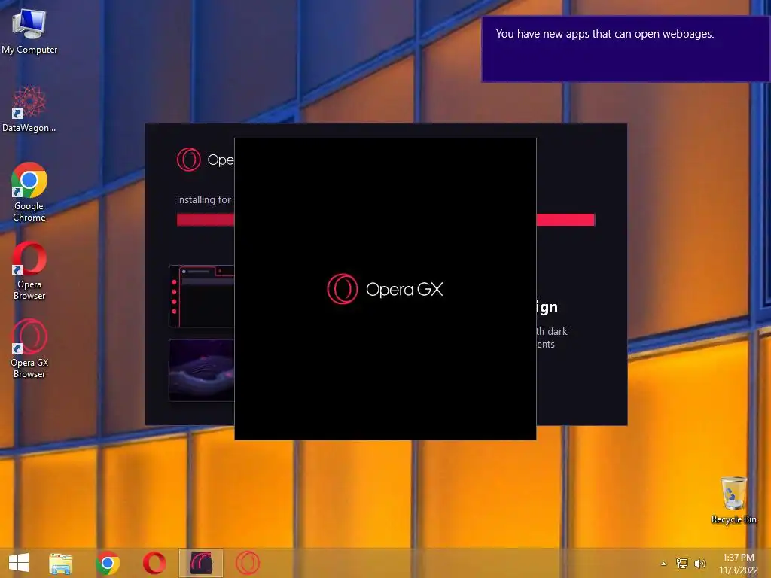771x578 pixels.
Task: Click the new apps webpages notification
Action: (626, 49)
